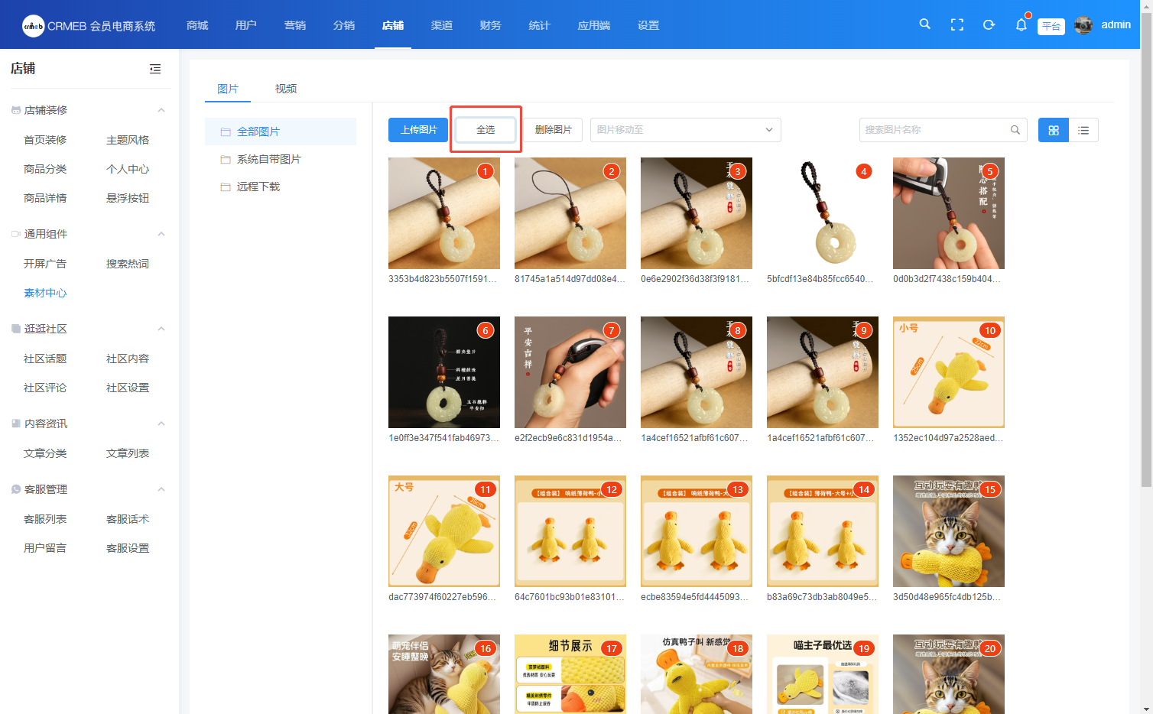Collapse the 店铺装修 menu group
The width and height of the screenshot is (1153, 714).
161,110
